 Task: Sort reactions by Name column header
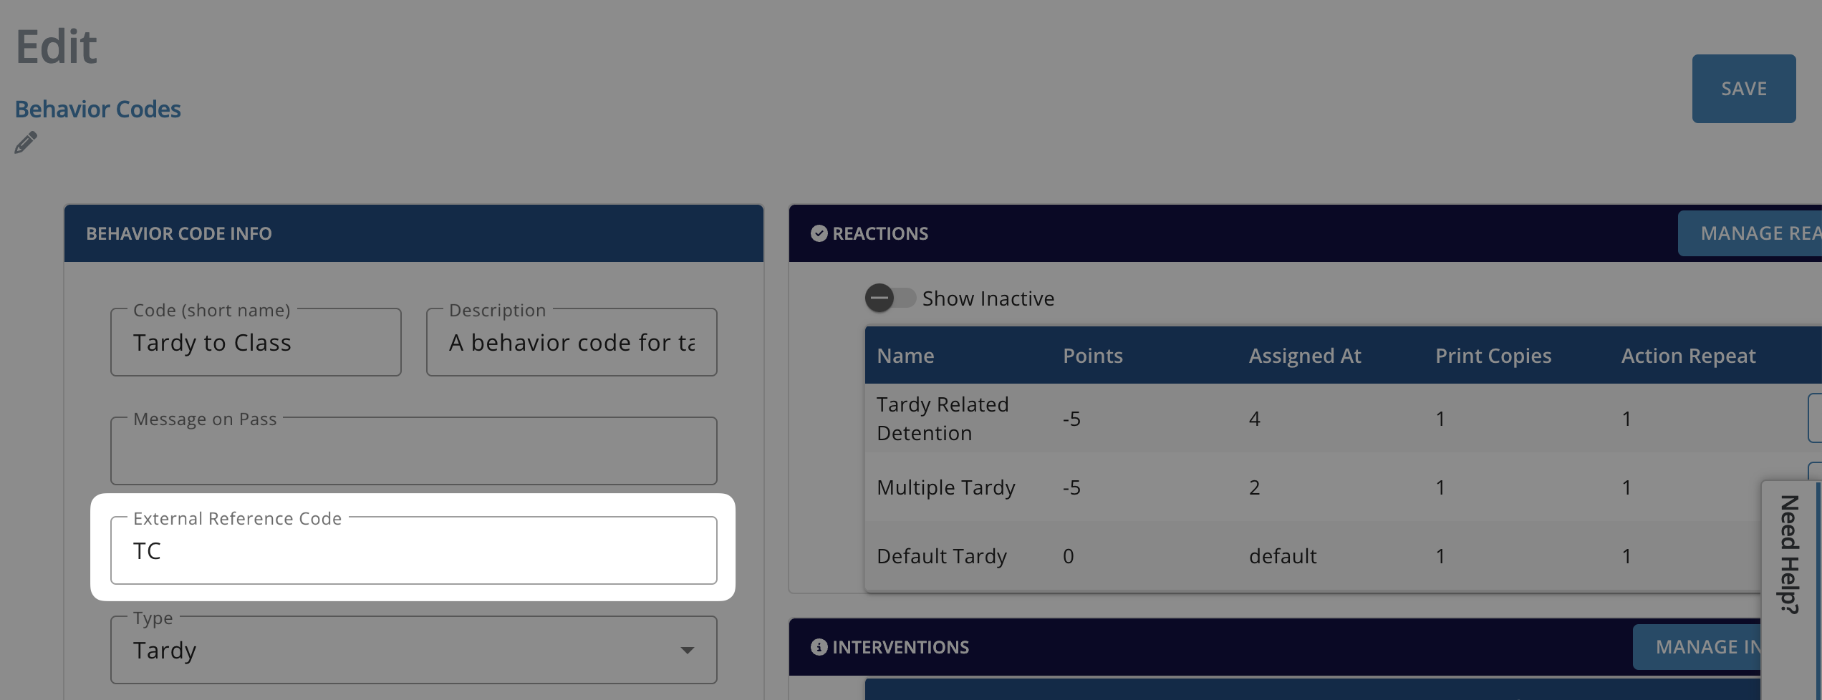pos(905,356)
